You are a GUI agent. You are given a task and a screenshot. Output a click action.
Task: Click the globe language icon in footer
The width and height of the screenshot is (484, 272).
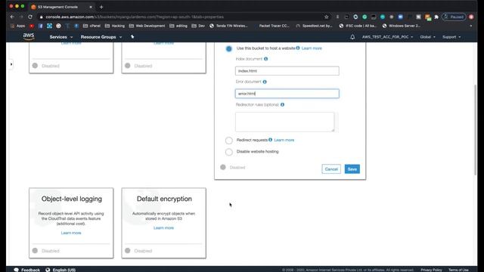[x=48, y=270]
